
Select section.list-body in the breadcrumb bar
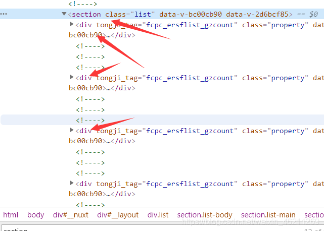[205, 215]
